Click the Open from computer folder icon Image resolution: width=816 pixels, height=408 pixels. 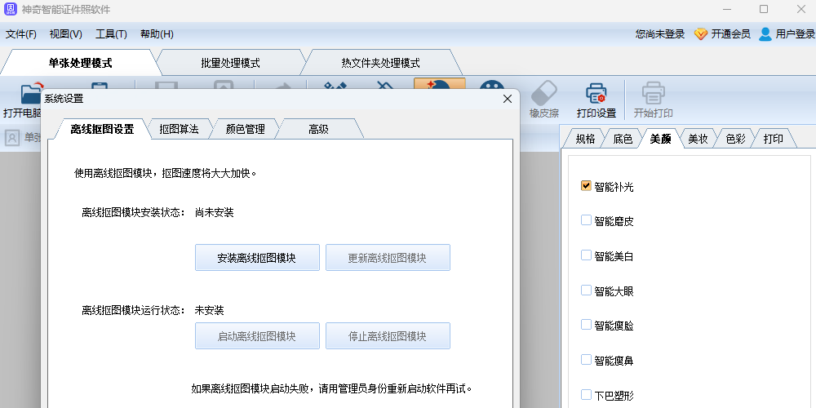[31, 94]
